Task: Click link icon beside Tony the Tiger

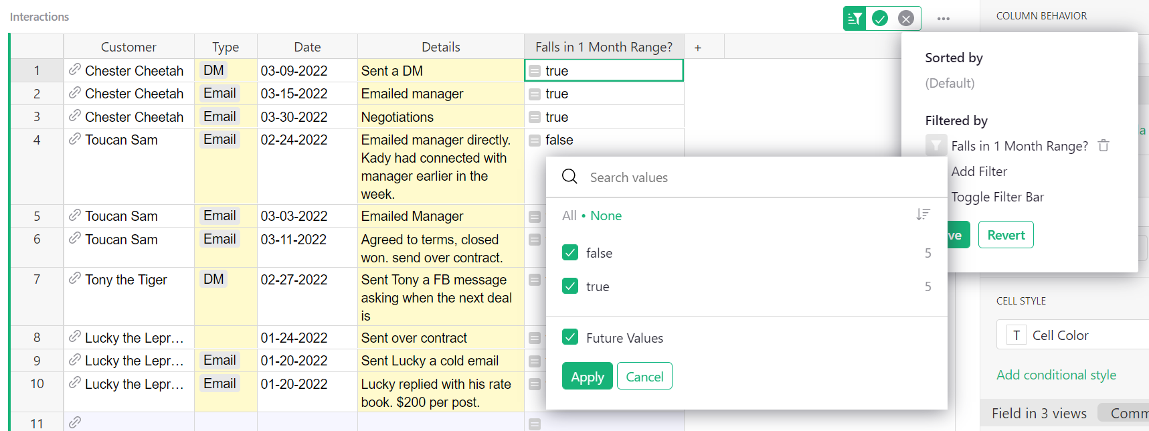Action: point(75,279)
